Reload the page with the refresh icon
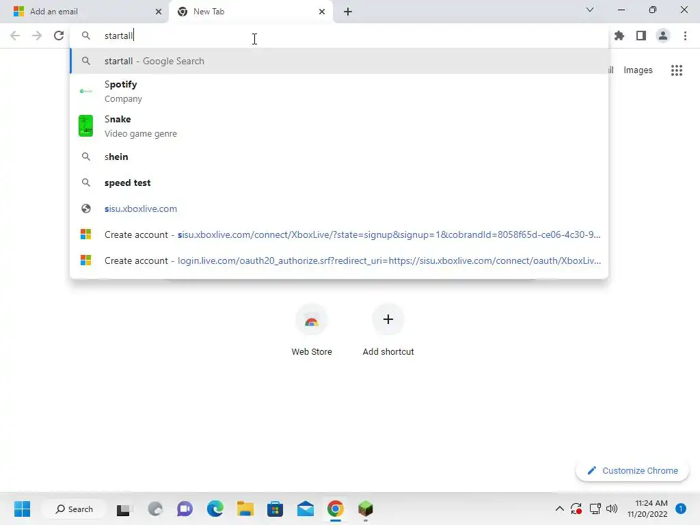700x525 pixels. [59, 36]
